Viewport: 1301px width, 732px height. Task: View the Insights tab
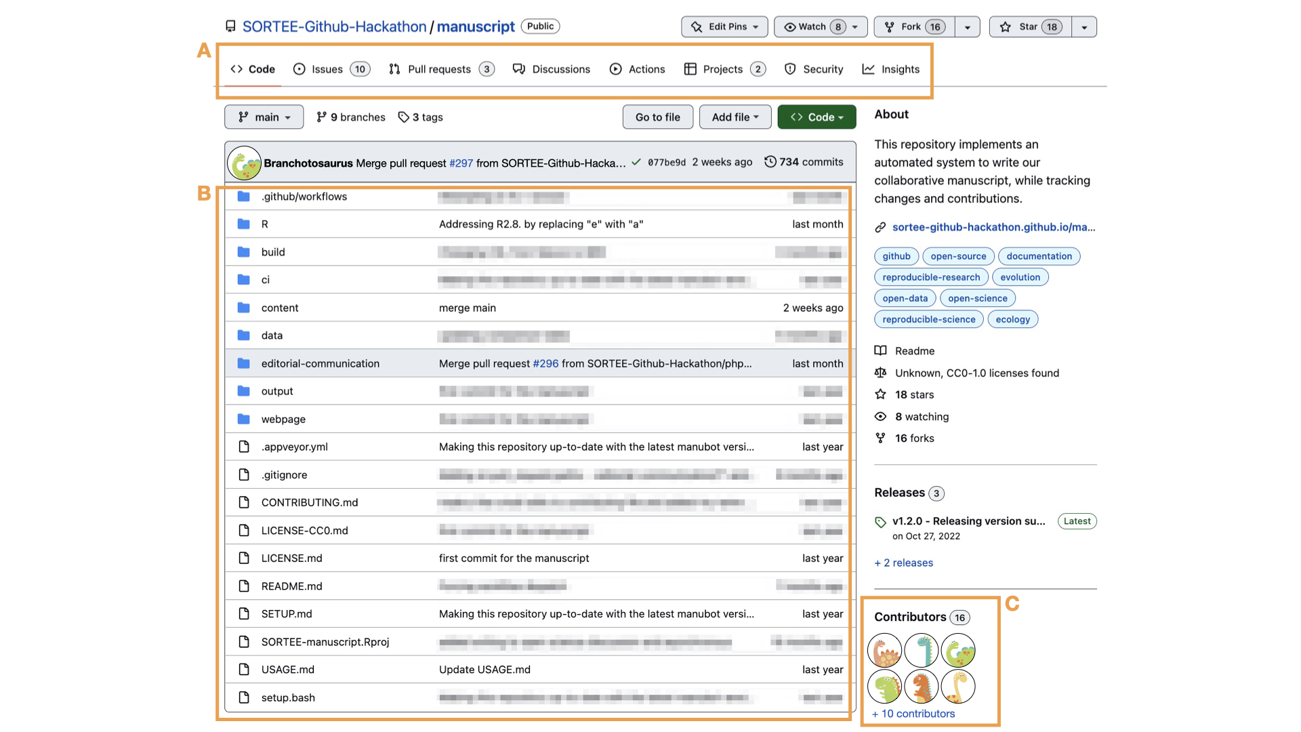pyautogui.click(x=891, y=69)
